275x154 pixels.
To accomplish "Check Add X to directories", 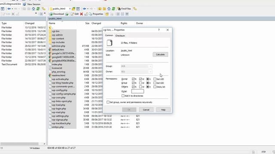I will point(123,96).
